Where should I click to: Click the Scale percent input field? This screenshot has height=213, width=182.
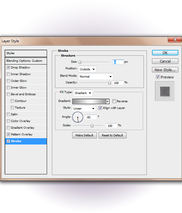coord(111,126)
